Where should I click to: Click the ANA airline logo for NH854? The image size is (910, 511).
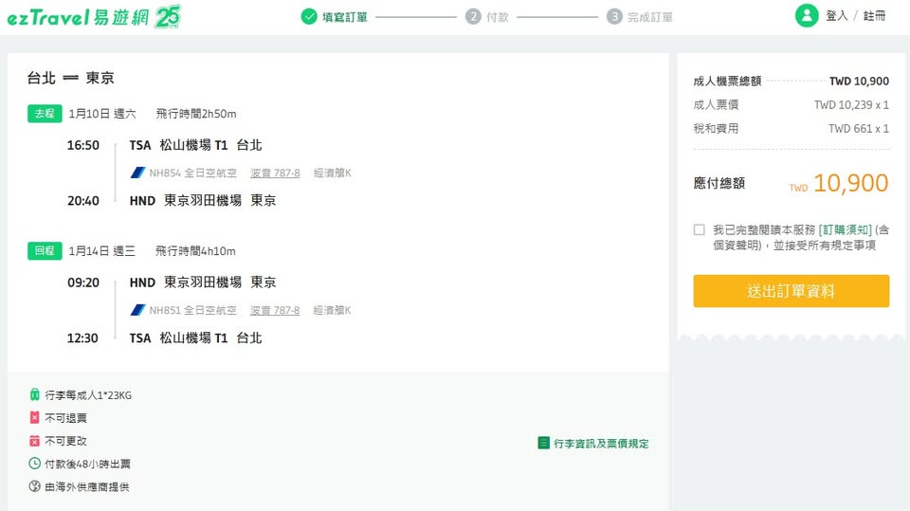(137, 173)
